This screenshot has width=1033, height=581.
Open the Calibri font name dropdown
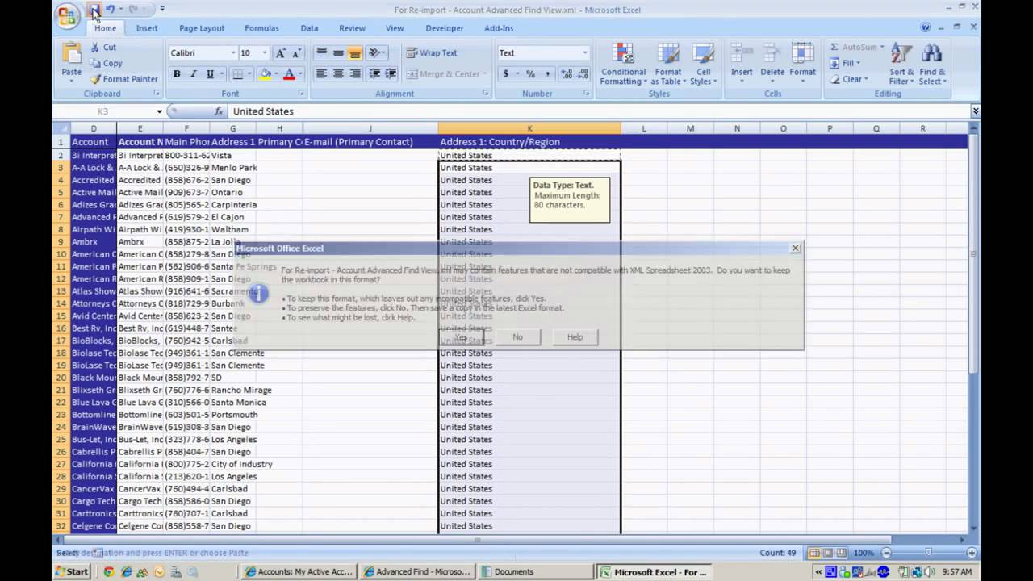[233, 53]
